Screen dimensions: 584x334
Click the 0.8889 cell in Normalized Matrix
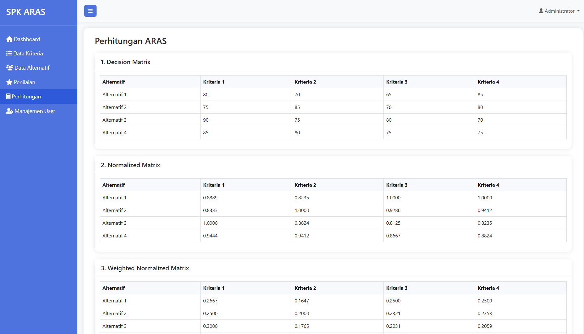point(246,198)
